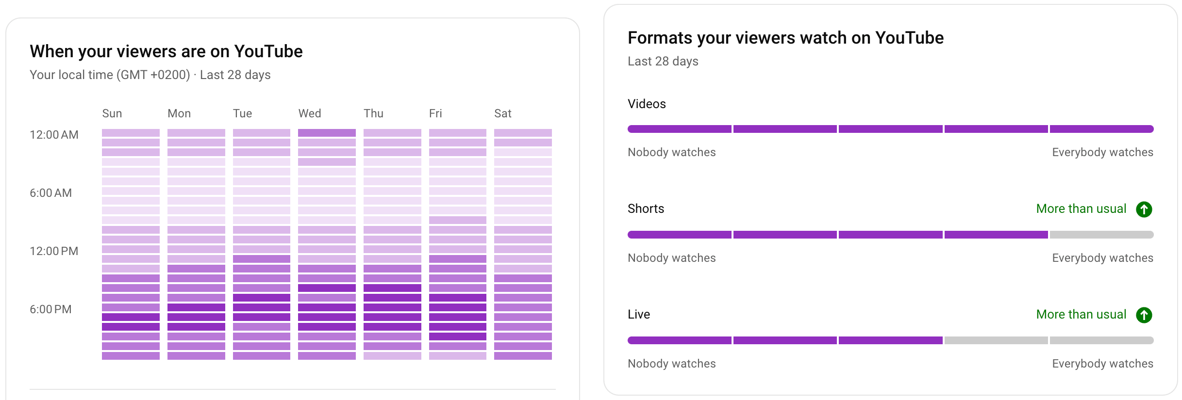Click the green up-arrow icon beside Shorts
The width and height of the screenshot is (1182, 400).
click(1144, 209)
